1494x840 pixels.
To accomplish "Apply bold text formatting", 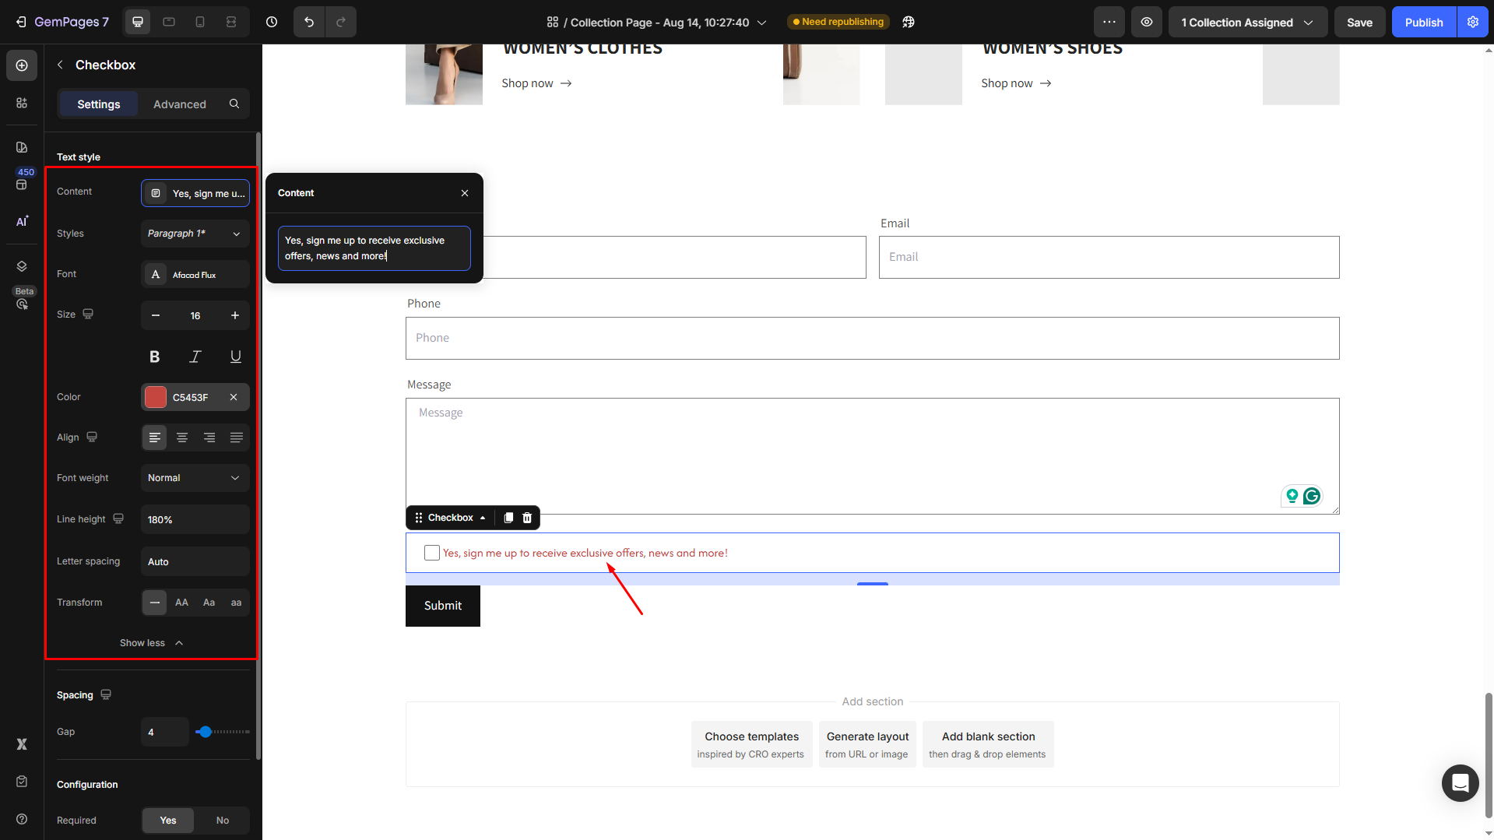I will click(154, 357).
